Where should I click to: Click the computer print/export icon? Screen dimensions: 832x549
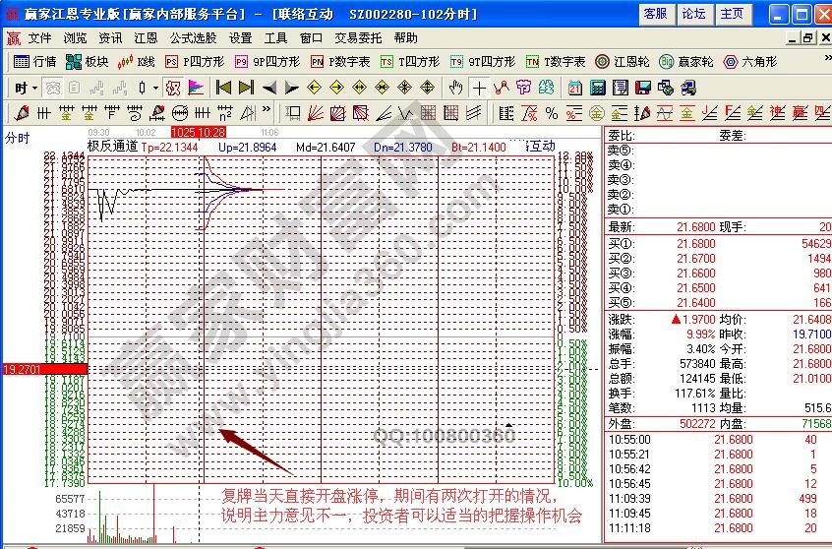pyautogui.click(x=688, y=88)
